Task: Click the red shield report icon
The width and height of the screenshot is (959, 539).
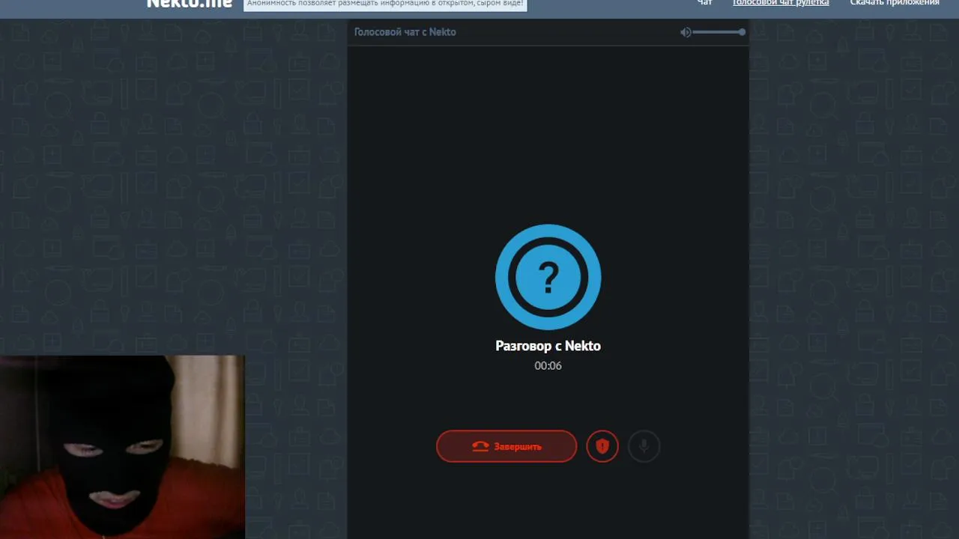Action: [x=602, y=446]
